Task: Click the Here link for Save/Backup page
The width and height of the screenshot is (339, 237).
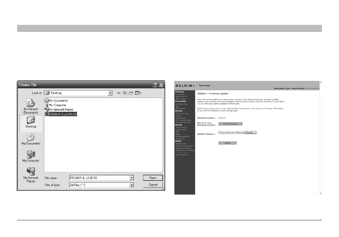Action: 281,109
